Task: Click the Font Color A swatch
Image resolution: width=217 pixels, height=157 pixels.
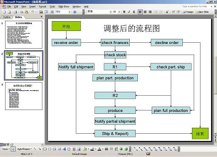Action: 100,149
